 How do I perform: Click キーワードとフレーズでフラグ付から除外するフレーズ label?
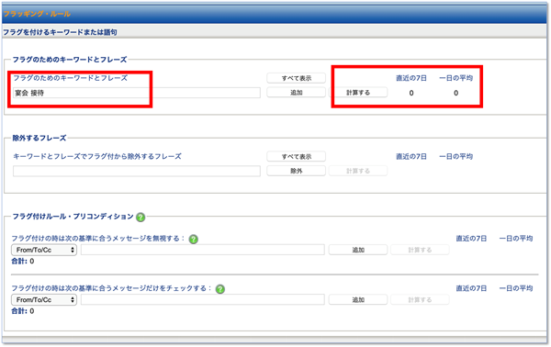tap(97, 156)
